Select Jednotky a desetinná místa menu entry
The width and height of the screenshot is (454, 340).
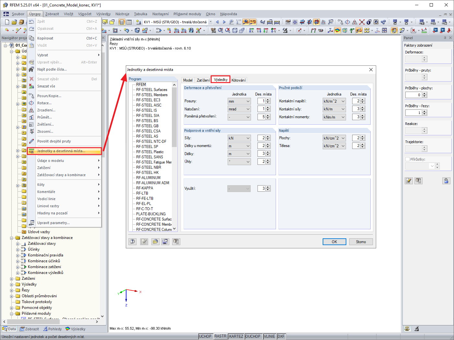click(64, 151)
